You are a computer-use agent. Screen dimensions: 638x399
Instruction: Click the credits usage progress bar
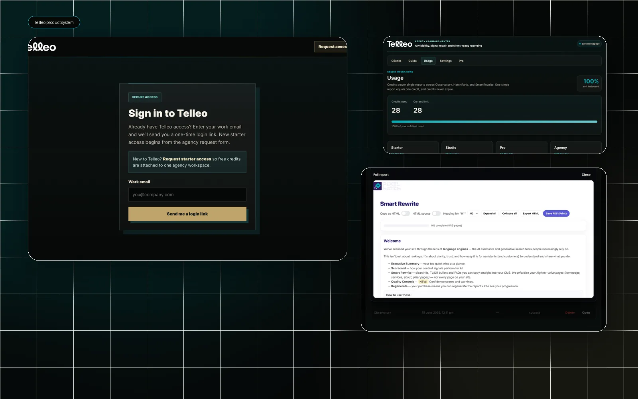click(x=494, y=122)
